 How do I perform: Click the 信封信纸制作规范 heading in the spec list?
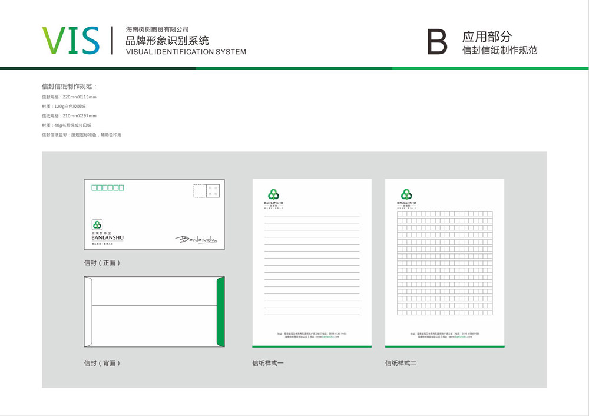(69, 87)
